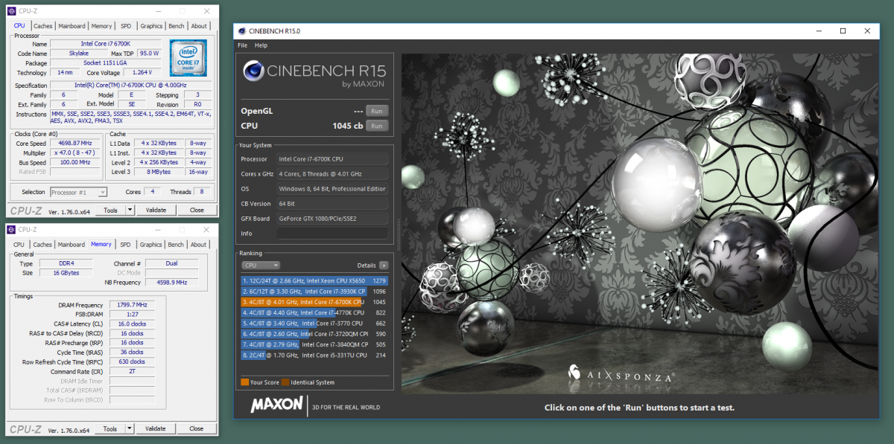
Task: Select ranking row i5-3317U 214
Action: [x=314, y=355]
